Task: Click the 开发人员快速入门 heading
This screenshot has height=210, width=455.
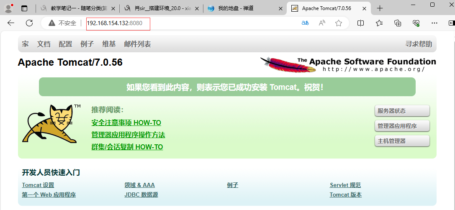Action: pos(51,173)
